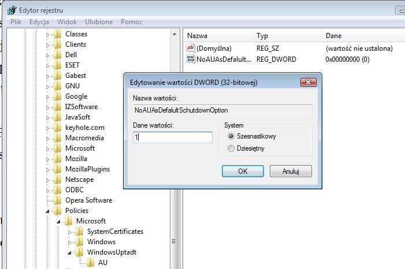Select the Dziesiętny radio button

(231, 148)
